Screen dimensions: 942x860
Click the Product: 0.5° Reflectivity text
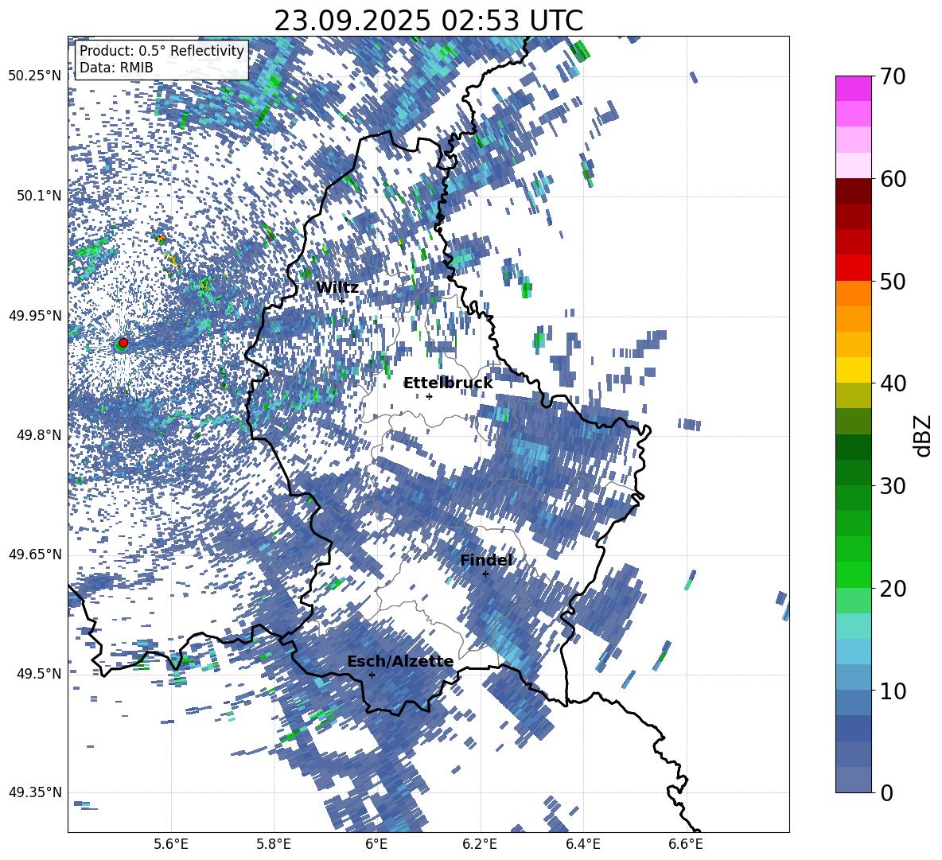(162, 50)
